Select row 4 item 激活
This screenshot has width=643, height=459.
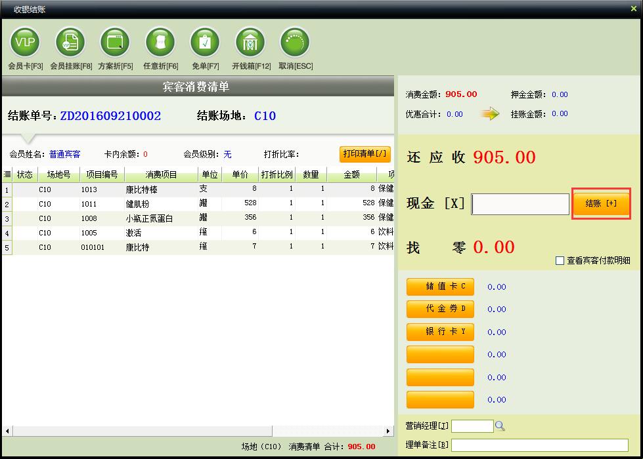pos(133,233)
